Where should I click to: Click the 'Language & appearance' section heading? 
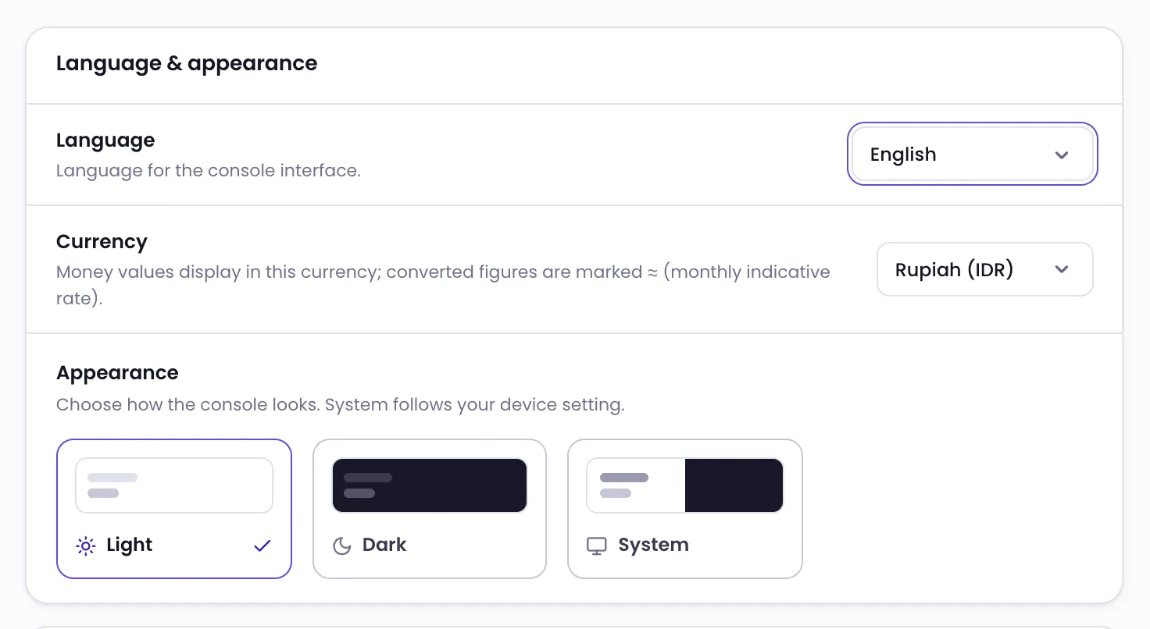point(187,63)
